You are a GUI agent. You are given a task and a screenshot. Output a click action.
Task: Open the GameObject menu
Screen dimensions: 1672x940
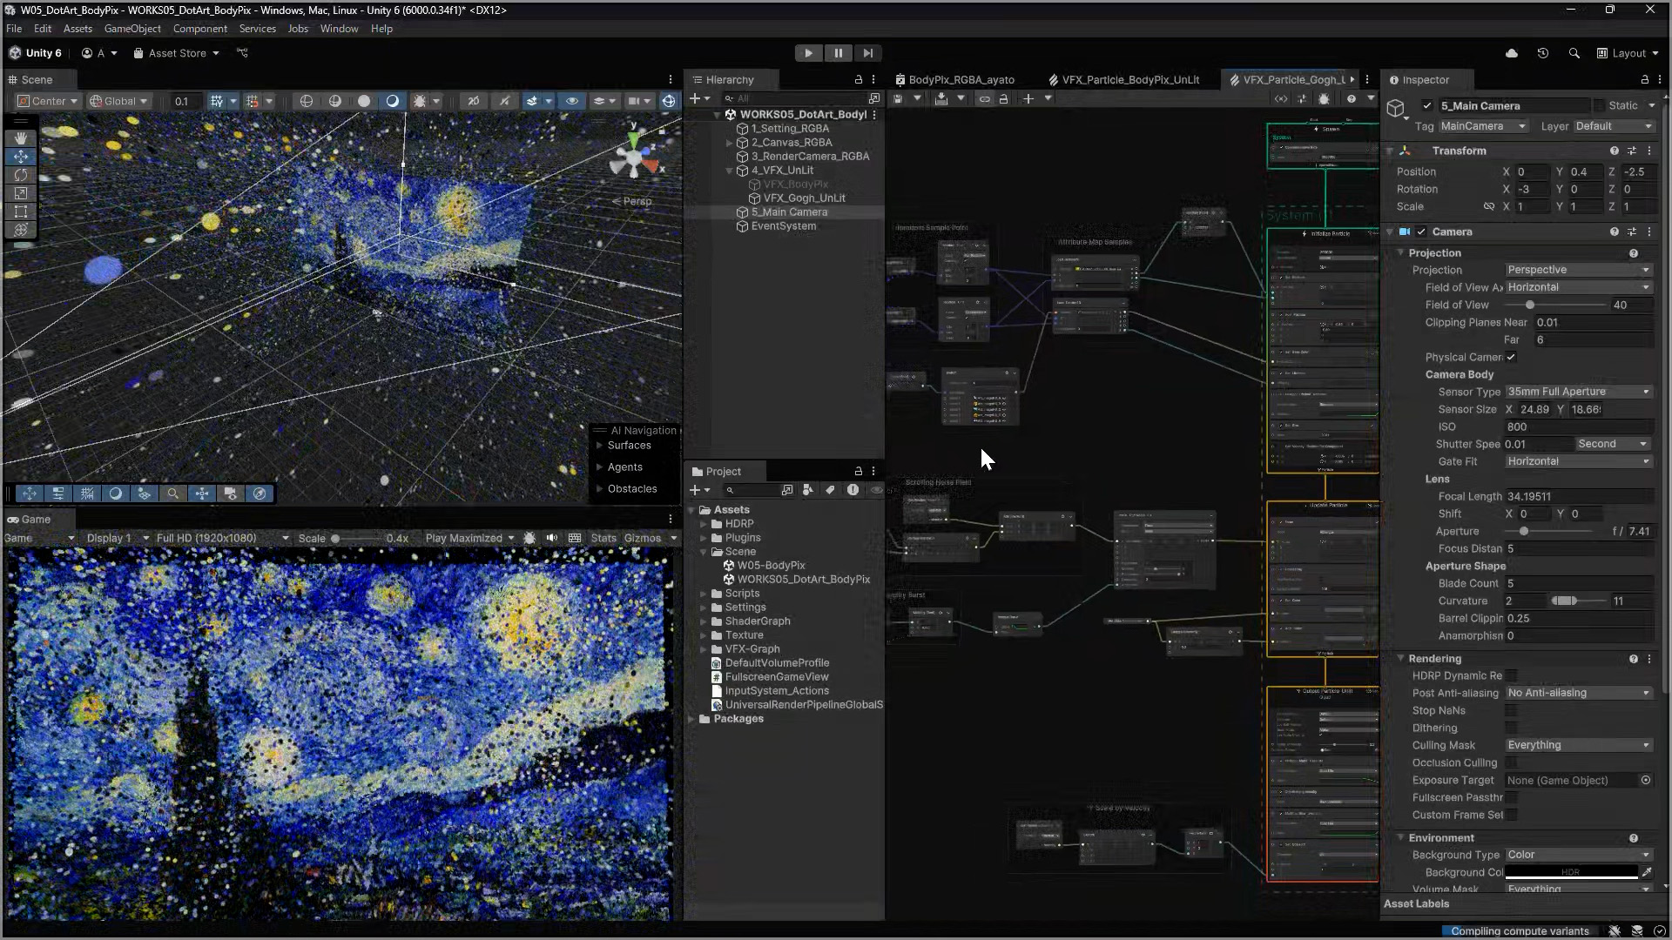(x=132, y=29)
